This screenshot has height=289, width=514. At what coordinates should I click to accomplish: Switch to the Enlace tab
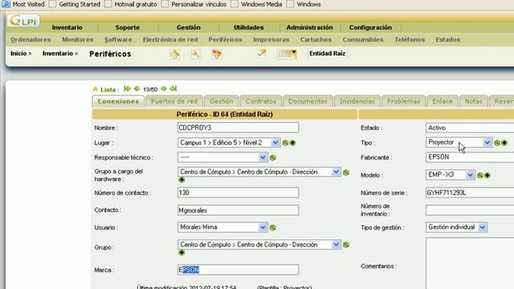(x=443, y=101)
